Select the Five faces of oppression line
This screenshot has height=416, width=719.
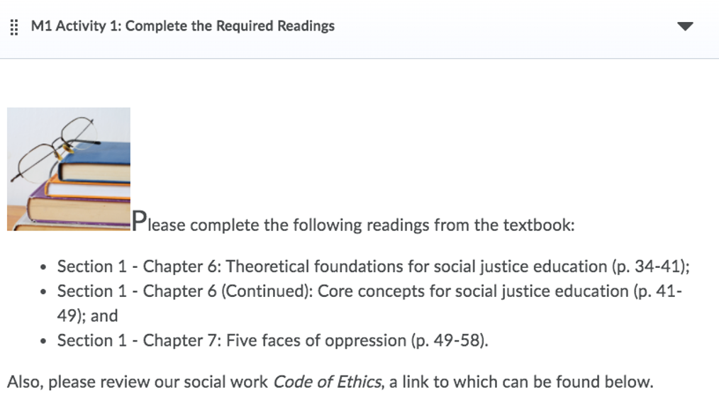273,341
